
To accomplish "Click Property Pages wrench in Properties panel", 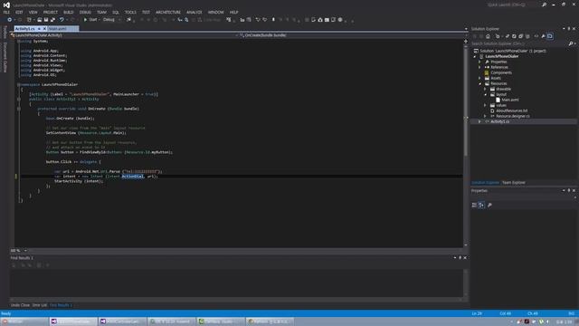I will pyautogui.click(x=489, y=206).
